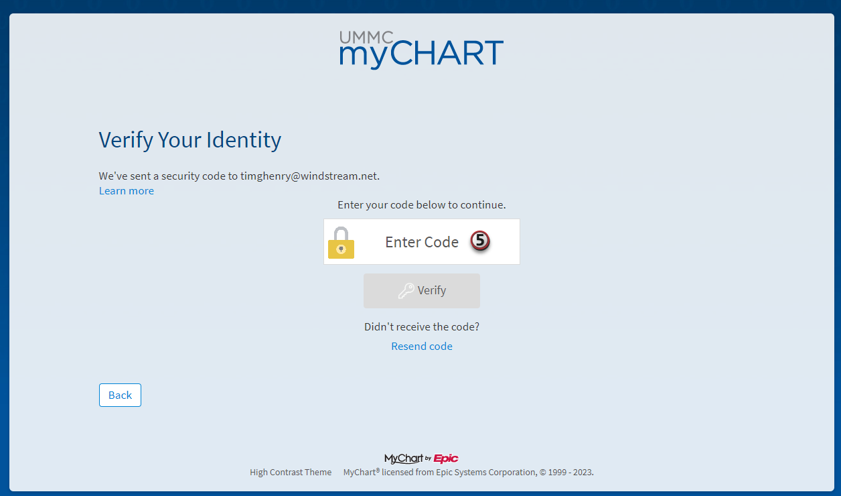This screenshot has width=841, height=496.
Task: Click the Resend code link
Action: pos(422,347)
